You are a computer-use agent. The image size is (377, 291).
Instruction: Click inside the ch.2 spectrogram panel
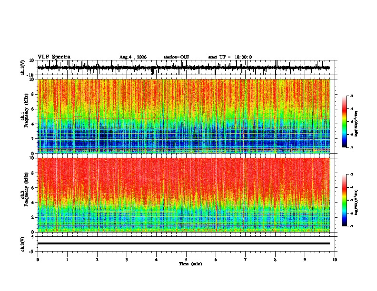pyautogui.click(x=184, y=195)
